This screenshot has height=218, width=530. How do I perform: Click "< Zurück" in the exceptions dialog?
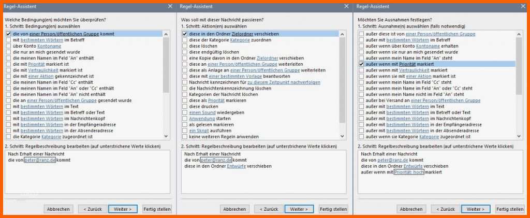[446, 209]
